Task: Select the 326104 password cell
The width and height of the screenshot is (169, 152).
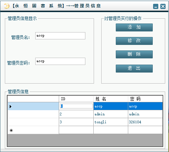Action: point(145,122)
